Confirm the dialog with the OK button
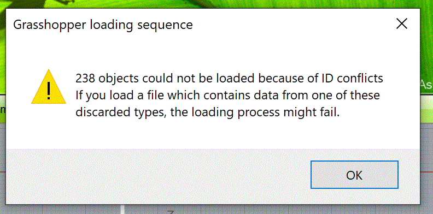 click(x=354, y=175)
